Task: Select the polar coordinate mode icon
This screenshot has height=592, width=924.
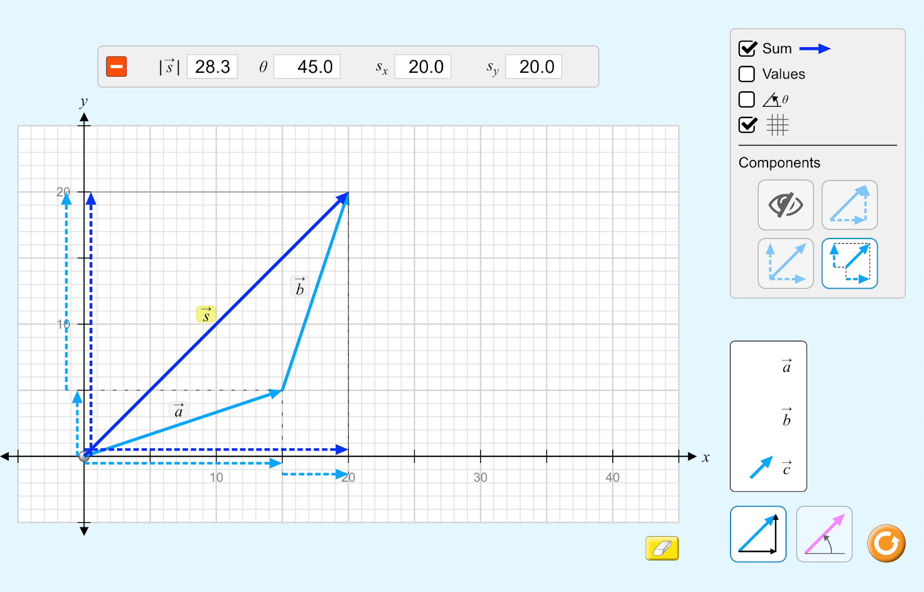Action: point(824,534)
